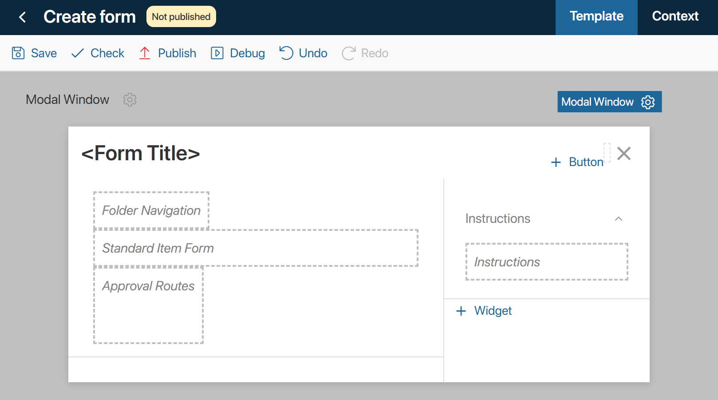The image size is (718, 400).
Task: Select the Standard Item Form widget
Action: (256, 248)
